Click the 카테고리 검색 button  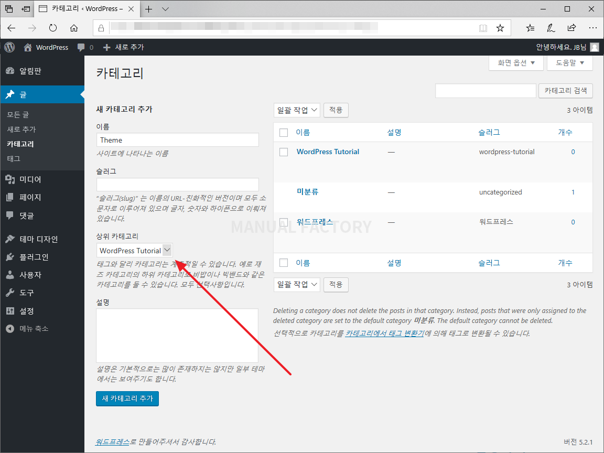[x=566, y=91]
